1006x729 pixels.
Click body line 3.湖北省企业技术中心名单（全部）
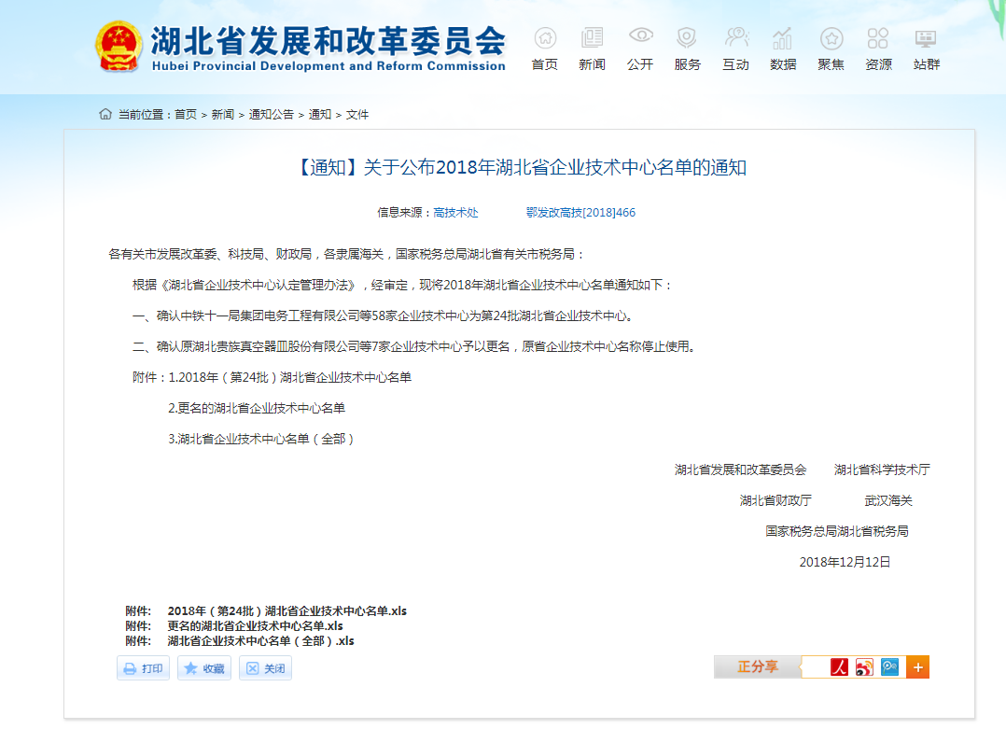261,439
